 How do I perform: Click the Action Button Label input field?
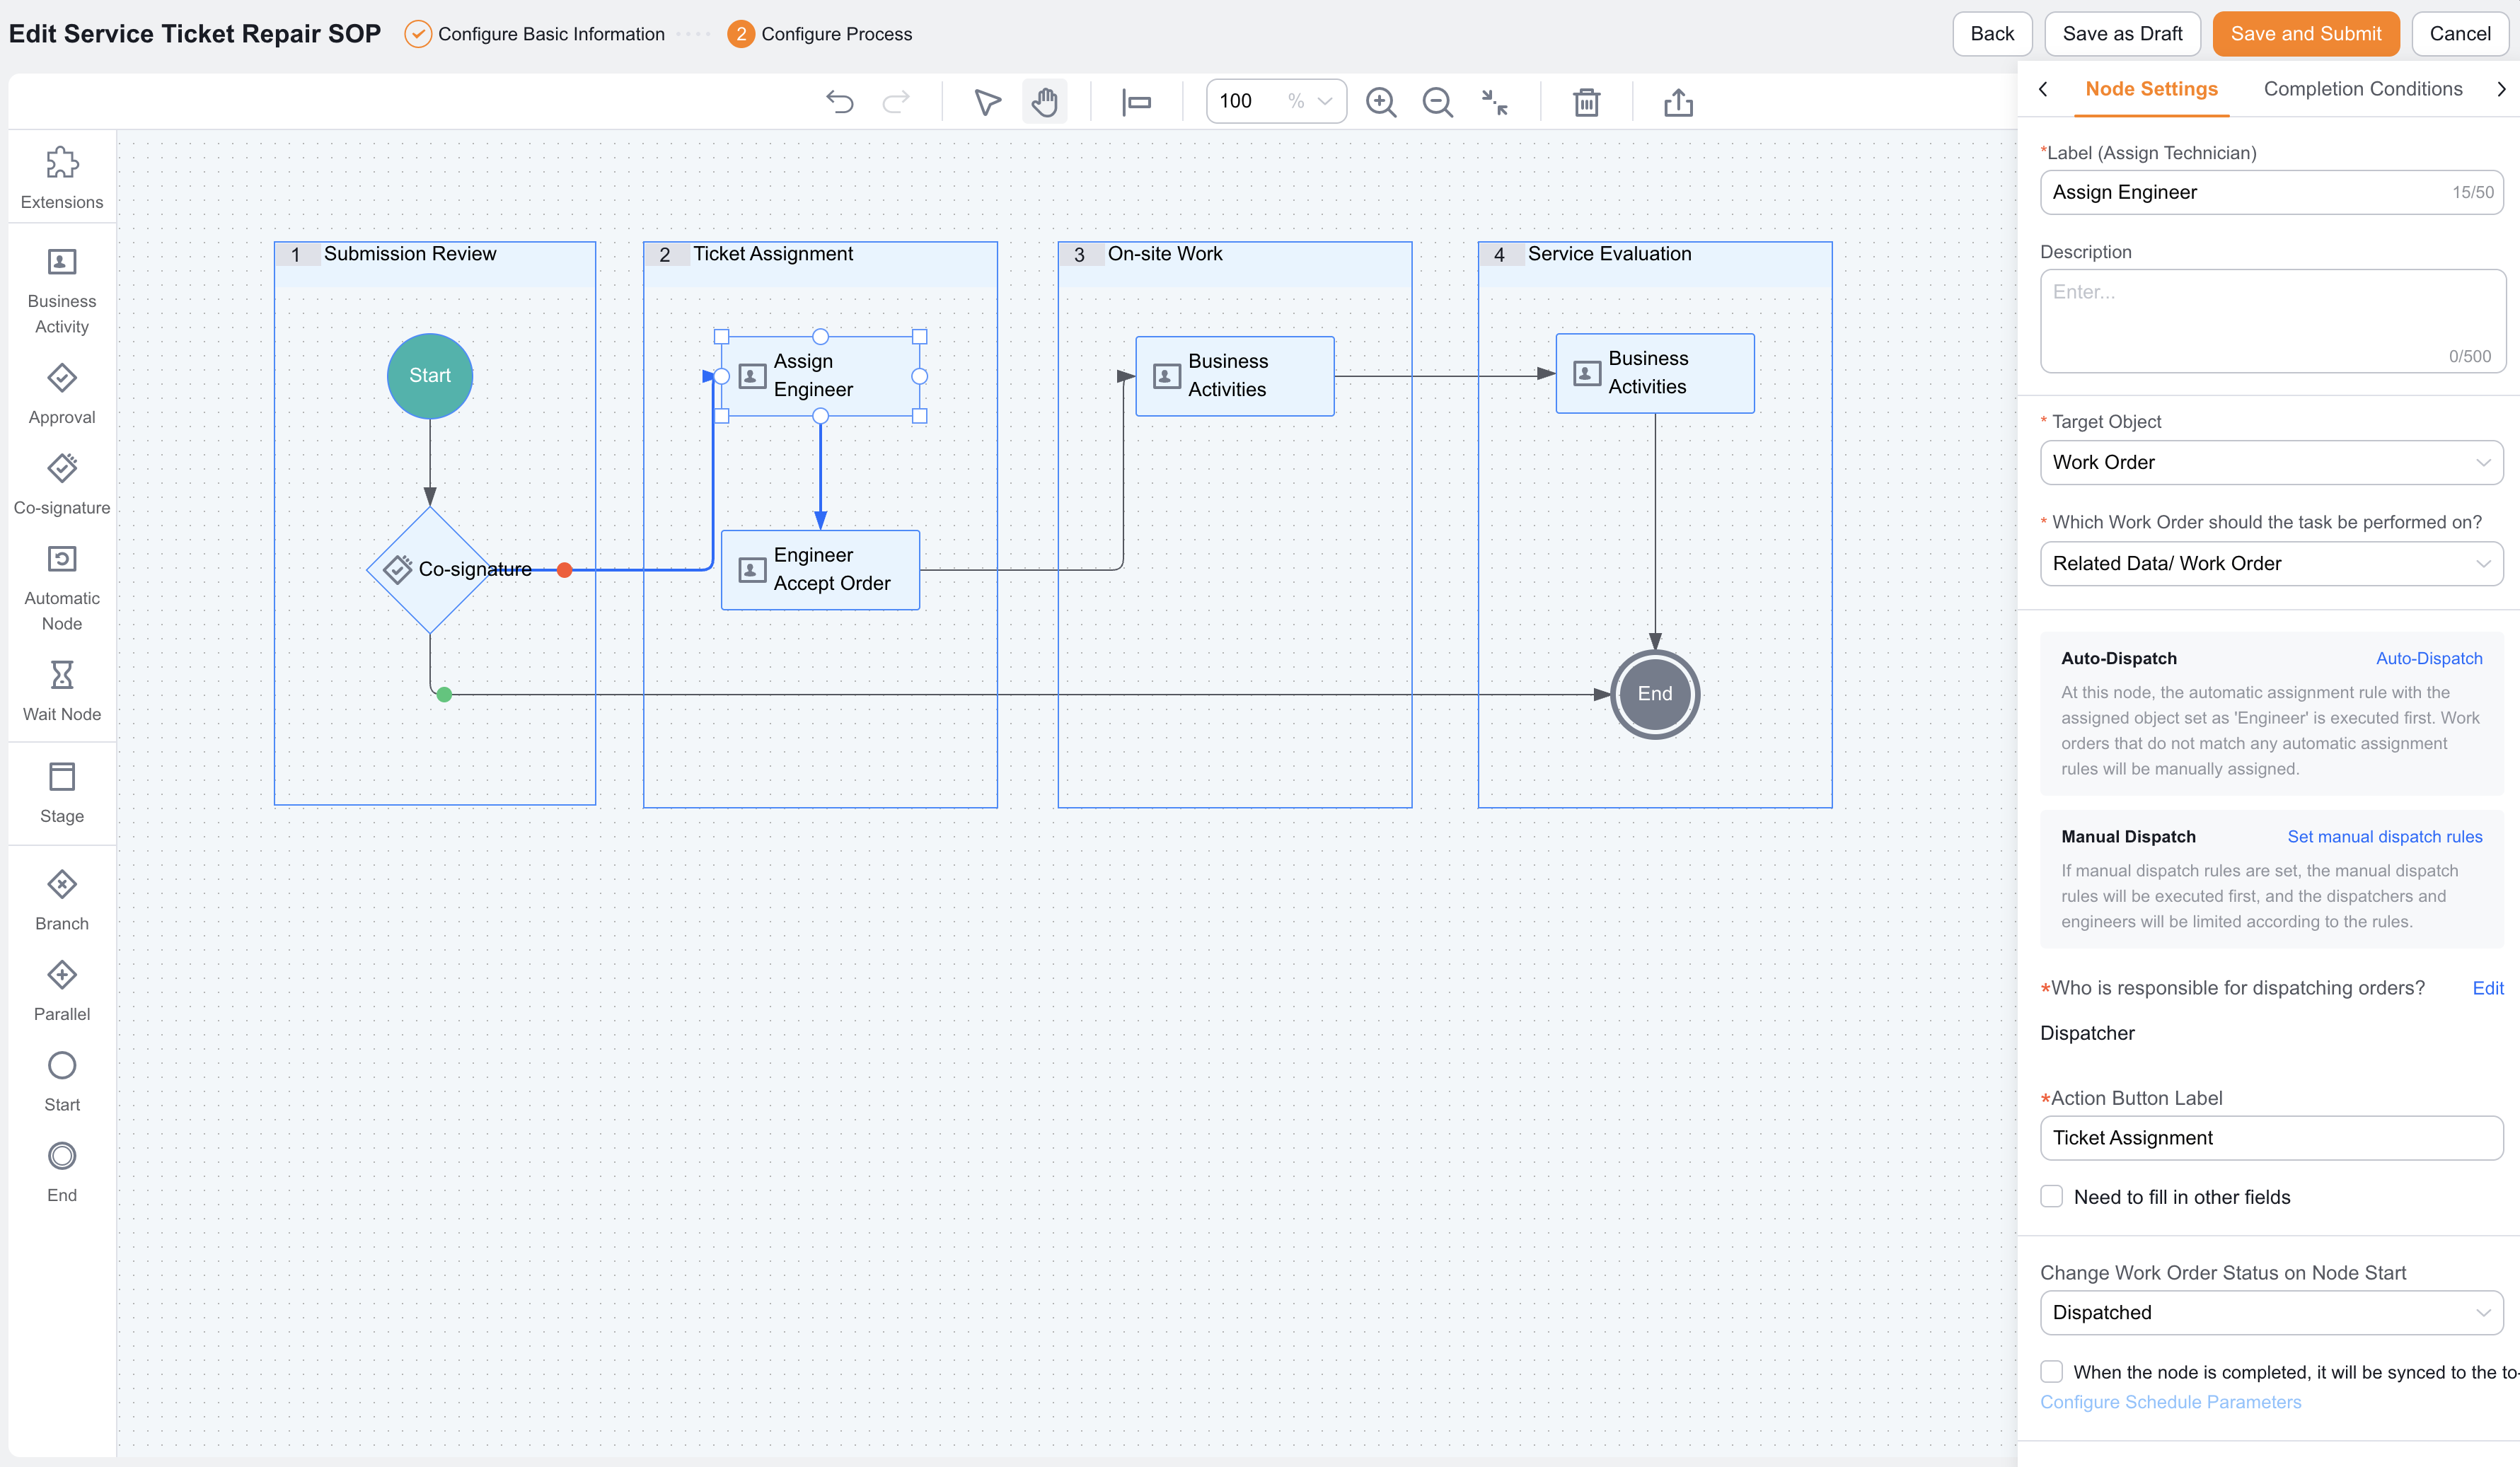2271,1138
